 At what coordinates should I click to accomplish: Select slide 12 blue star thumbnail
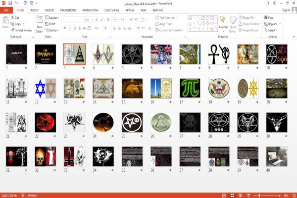click(45, 88)
